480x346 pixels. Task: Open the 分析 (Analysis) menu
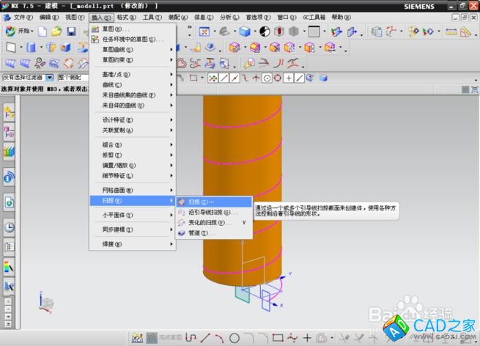(x=229, y=16)
